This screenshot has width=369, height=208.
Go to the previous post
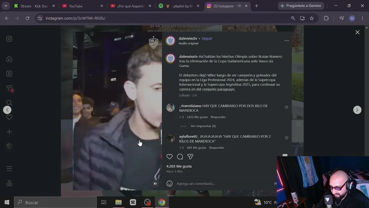pos(7,110)
